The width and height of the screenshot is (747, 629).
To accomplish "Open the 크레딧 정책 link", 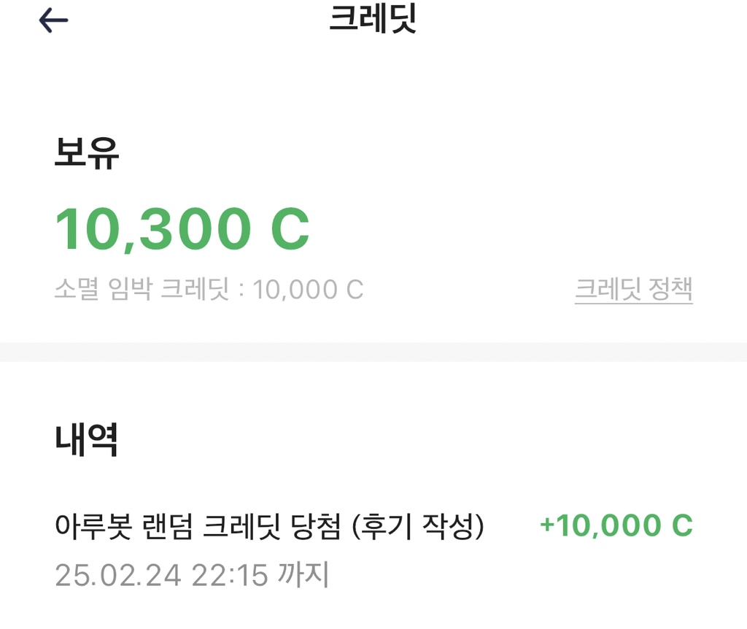I will coord(633,290).
